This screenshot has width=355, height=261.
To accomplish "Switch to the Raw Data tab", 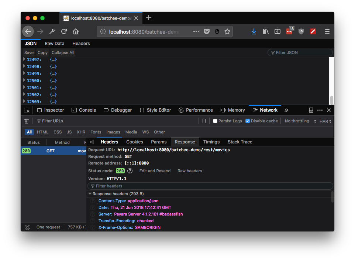I will [55, 44].
